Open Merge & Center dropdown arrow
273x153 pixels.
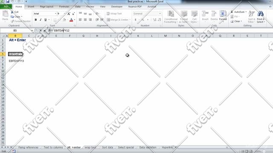click(130, 20)
